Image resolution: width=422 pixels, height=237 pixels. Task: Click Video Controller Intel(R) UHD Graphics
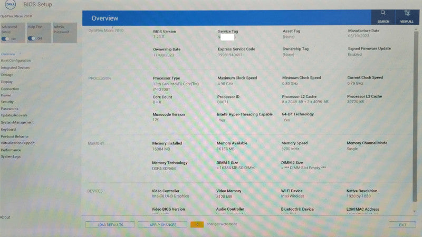pos(170,196)
